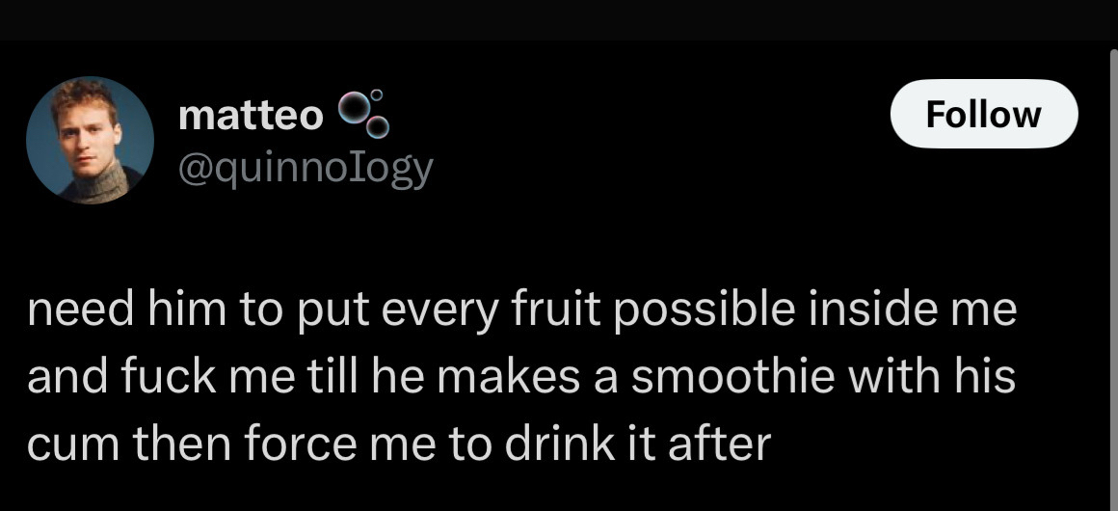Click the middle line of the tweet

point(520,378)
